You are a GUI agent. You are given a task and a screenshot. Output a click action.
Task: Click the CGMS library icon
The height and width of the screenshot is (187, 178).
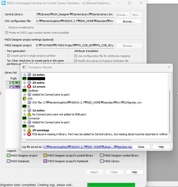(x=25, y=126)
